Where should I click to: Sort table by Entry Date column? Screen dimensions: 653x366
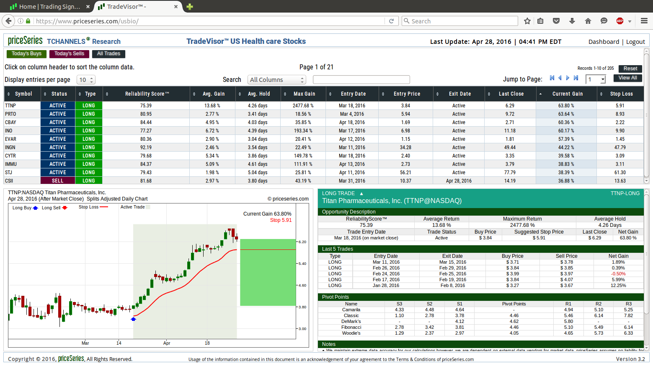(353, 94)
